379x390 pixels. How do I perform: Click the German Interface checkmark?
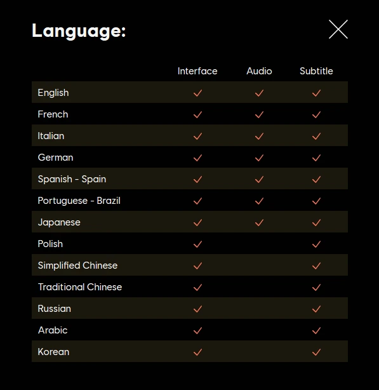coord(198,158)
